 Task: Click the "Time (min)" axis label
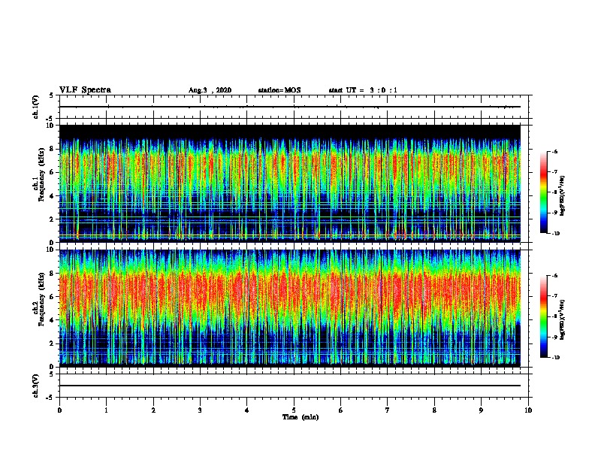tap(301, 417)
